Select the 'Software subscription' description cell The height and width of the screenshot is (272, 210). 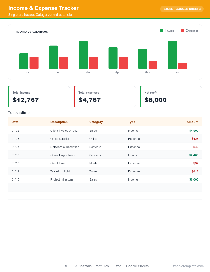pos(65,147)
